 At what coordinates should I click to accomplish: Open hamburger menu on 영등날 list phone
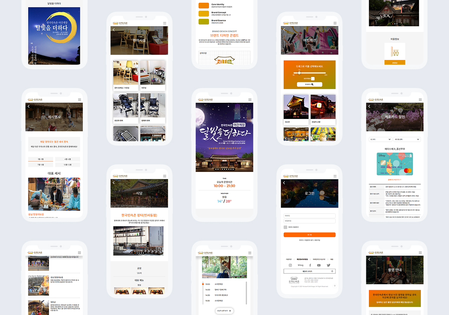click(79, 252)
